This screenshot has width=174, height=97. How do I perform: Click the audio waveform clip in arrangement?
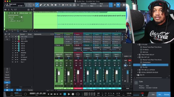click(x=92, y=20)
